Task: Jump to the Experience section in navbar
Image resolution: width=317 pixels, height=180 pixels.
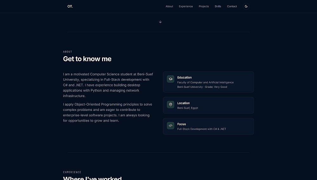Action: tap(186, 6)
